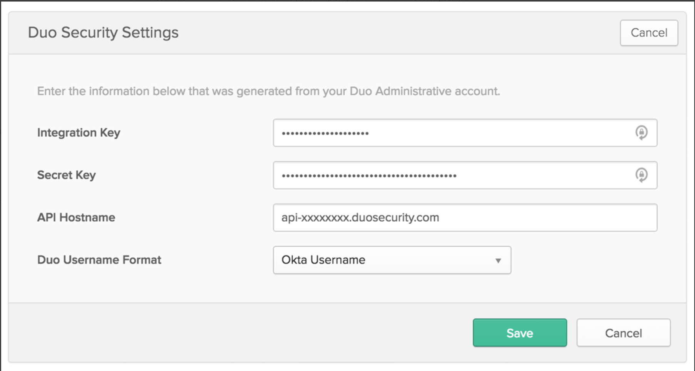
Task: Click the masked dots in the Secret Key
Action: click(x=369, y=176)
